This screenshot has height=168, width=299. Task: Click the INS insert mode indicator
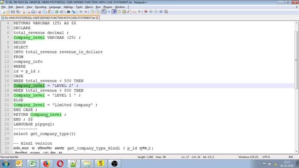[x=291, y=157]
